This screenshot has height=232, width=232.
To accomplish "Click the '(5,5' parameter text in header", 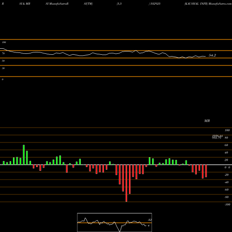I will (119, 4).
